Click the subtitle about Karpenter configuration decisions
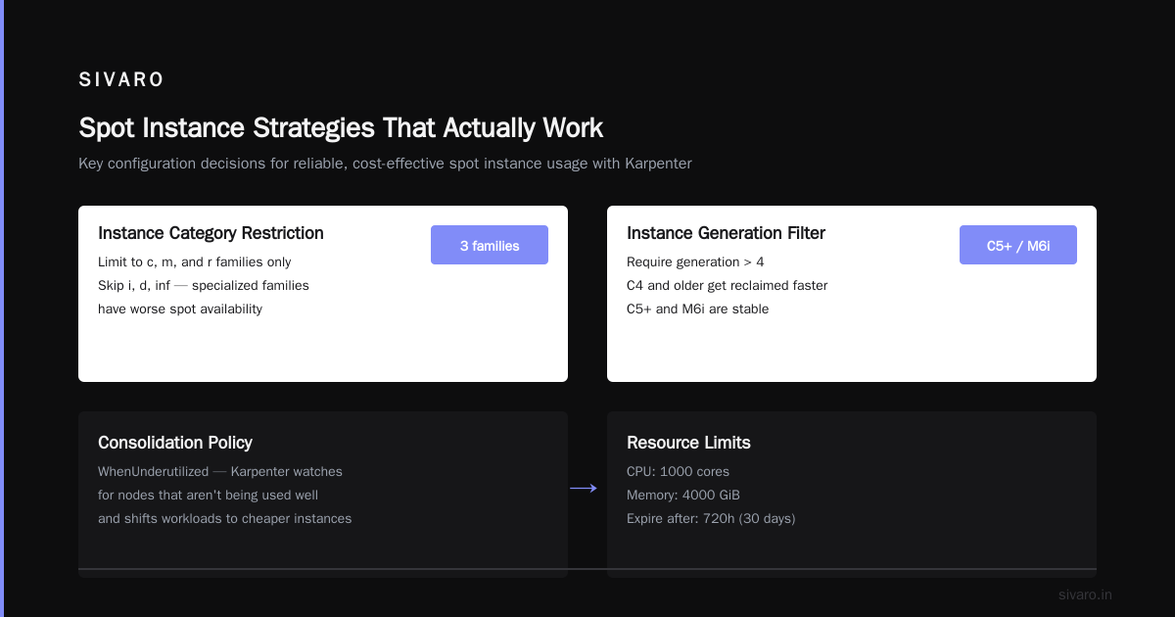1175x617 pixels. pos(385,164)
